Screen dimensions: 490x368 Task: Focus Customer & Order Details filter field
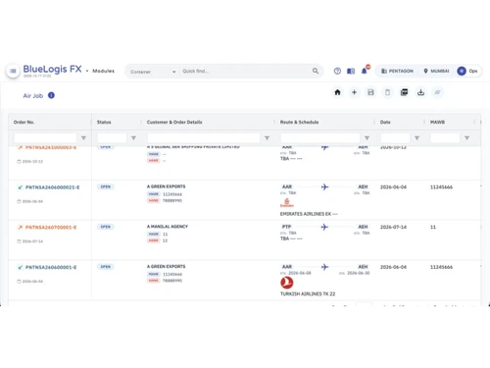tap(204, 138)
